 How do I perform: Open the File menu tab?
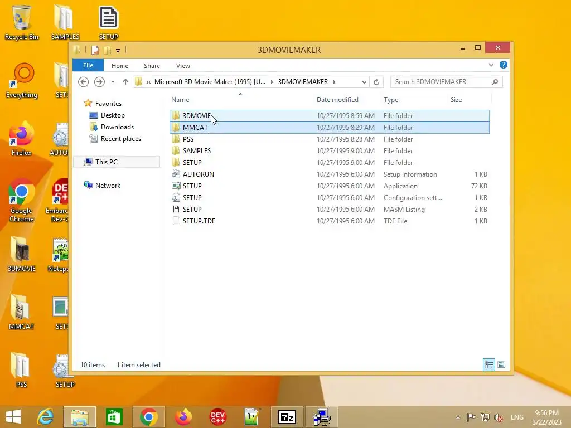click(88, 65)
